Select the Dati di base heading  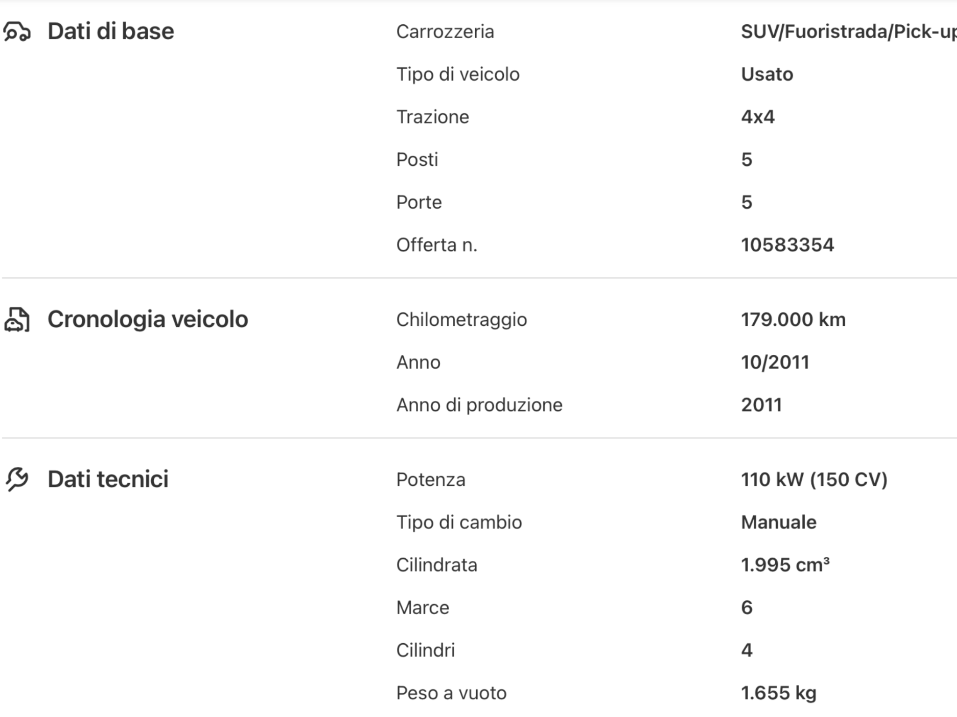(111, 32)
